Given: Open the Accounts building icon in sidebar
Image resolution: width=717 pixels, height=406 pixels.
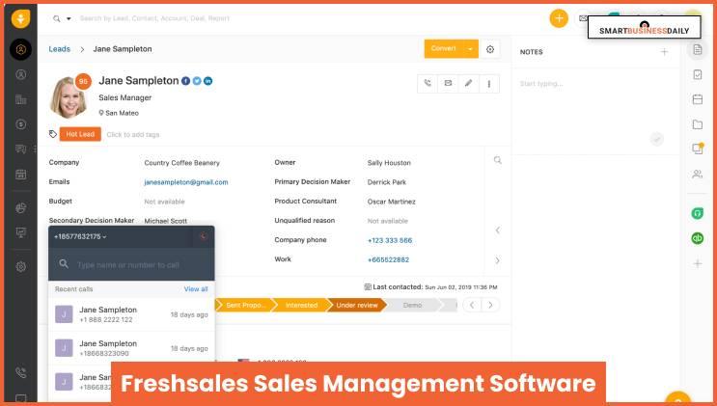Looking at the screenshot, I should pos(20,99).
